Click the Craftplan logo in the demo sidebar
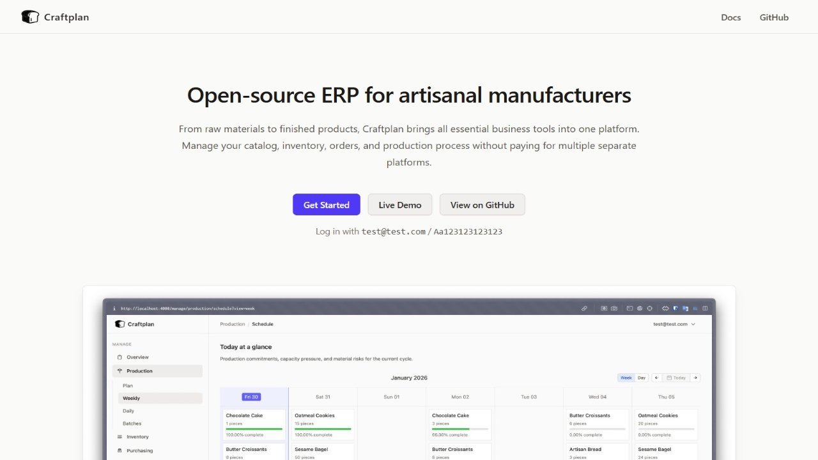 coord(120,324)
